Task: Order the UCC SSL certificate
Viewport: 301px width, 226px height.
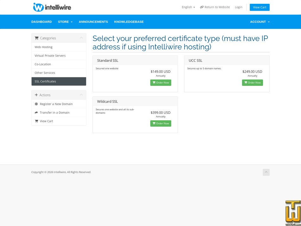Action: point(253,83)
